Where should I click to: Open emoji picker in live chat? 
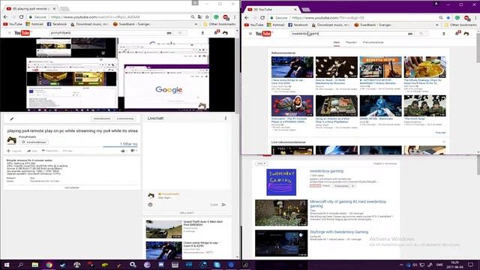point(150,205)
